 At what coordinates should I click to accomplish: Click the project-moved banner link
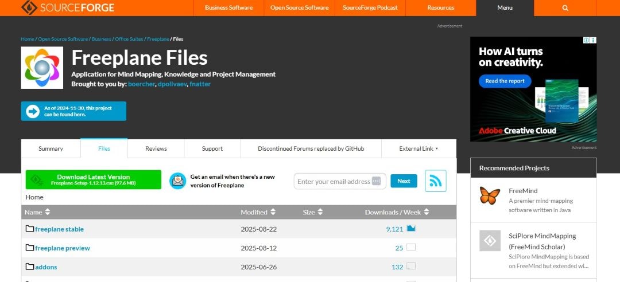pyautogui.click(x=73, y=111)
